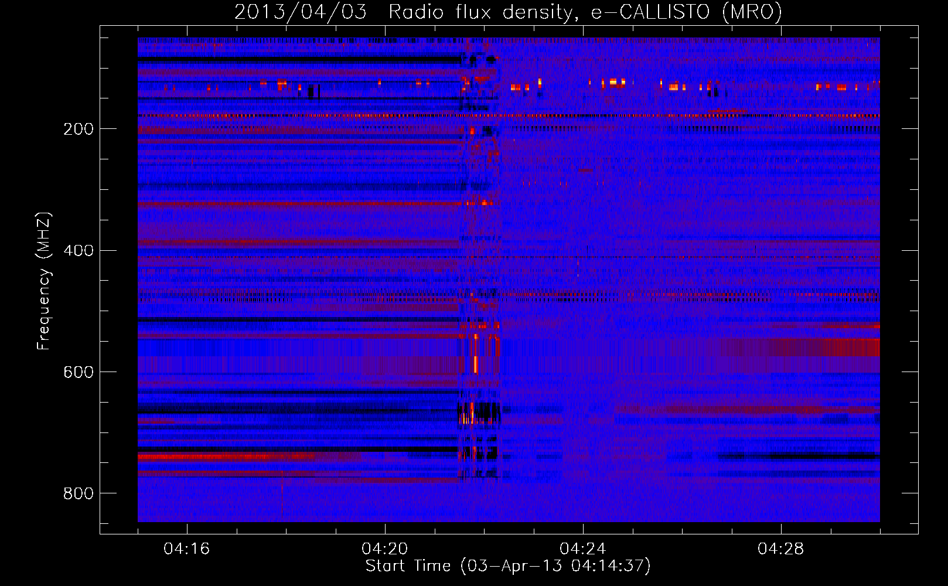This screenshot has width=948, height=586.
Task: Click the 600 frequency tick label
Action: click(x=79, y=373)
